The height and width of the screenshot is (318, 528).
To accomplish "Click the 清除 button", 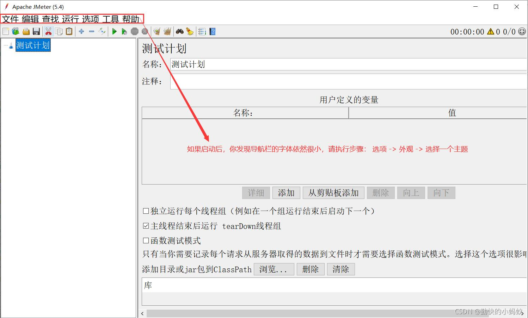I will pyautogui.click(x=341, y=269).
